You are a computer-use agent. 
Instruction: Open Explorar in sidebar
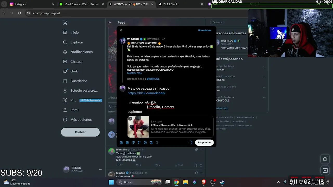coord(73,42)
